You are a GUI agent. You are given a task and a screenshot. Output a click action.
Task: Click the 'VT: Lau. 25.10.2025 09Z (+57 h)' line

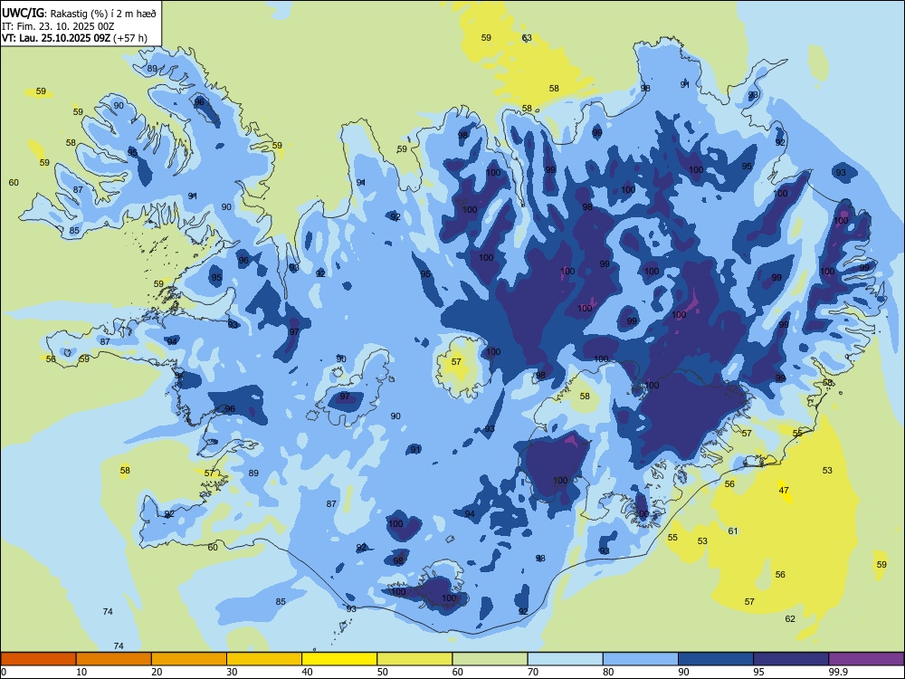click(74, 39)
